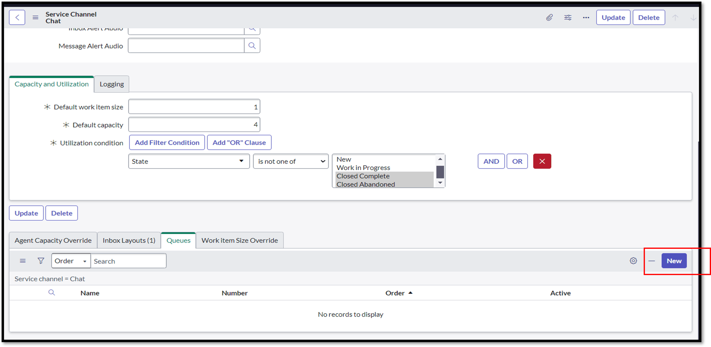This screenshot has width=711, height=347.
Task: Open list personalization with the gear icon
Action: (x=634, y=260)
